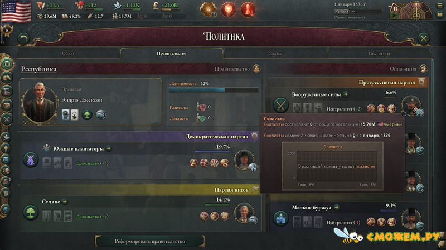The image size is (446, 250).
Task: Open the crossed swords military sidebar icon
Action: tap(7, 119)
